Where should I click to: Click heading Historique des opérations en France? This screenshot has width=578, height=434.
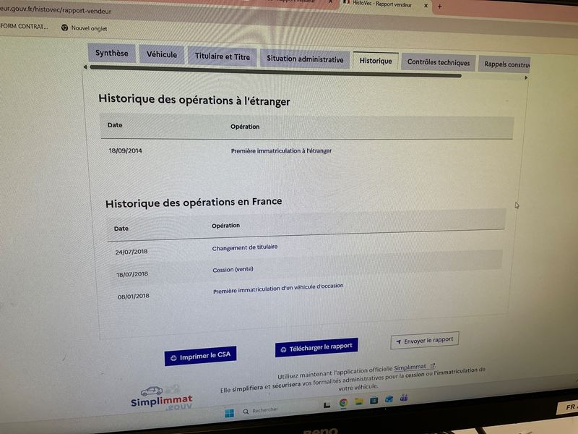(x=194, y=203)
